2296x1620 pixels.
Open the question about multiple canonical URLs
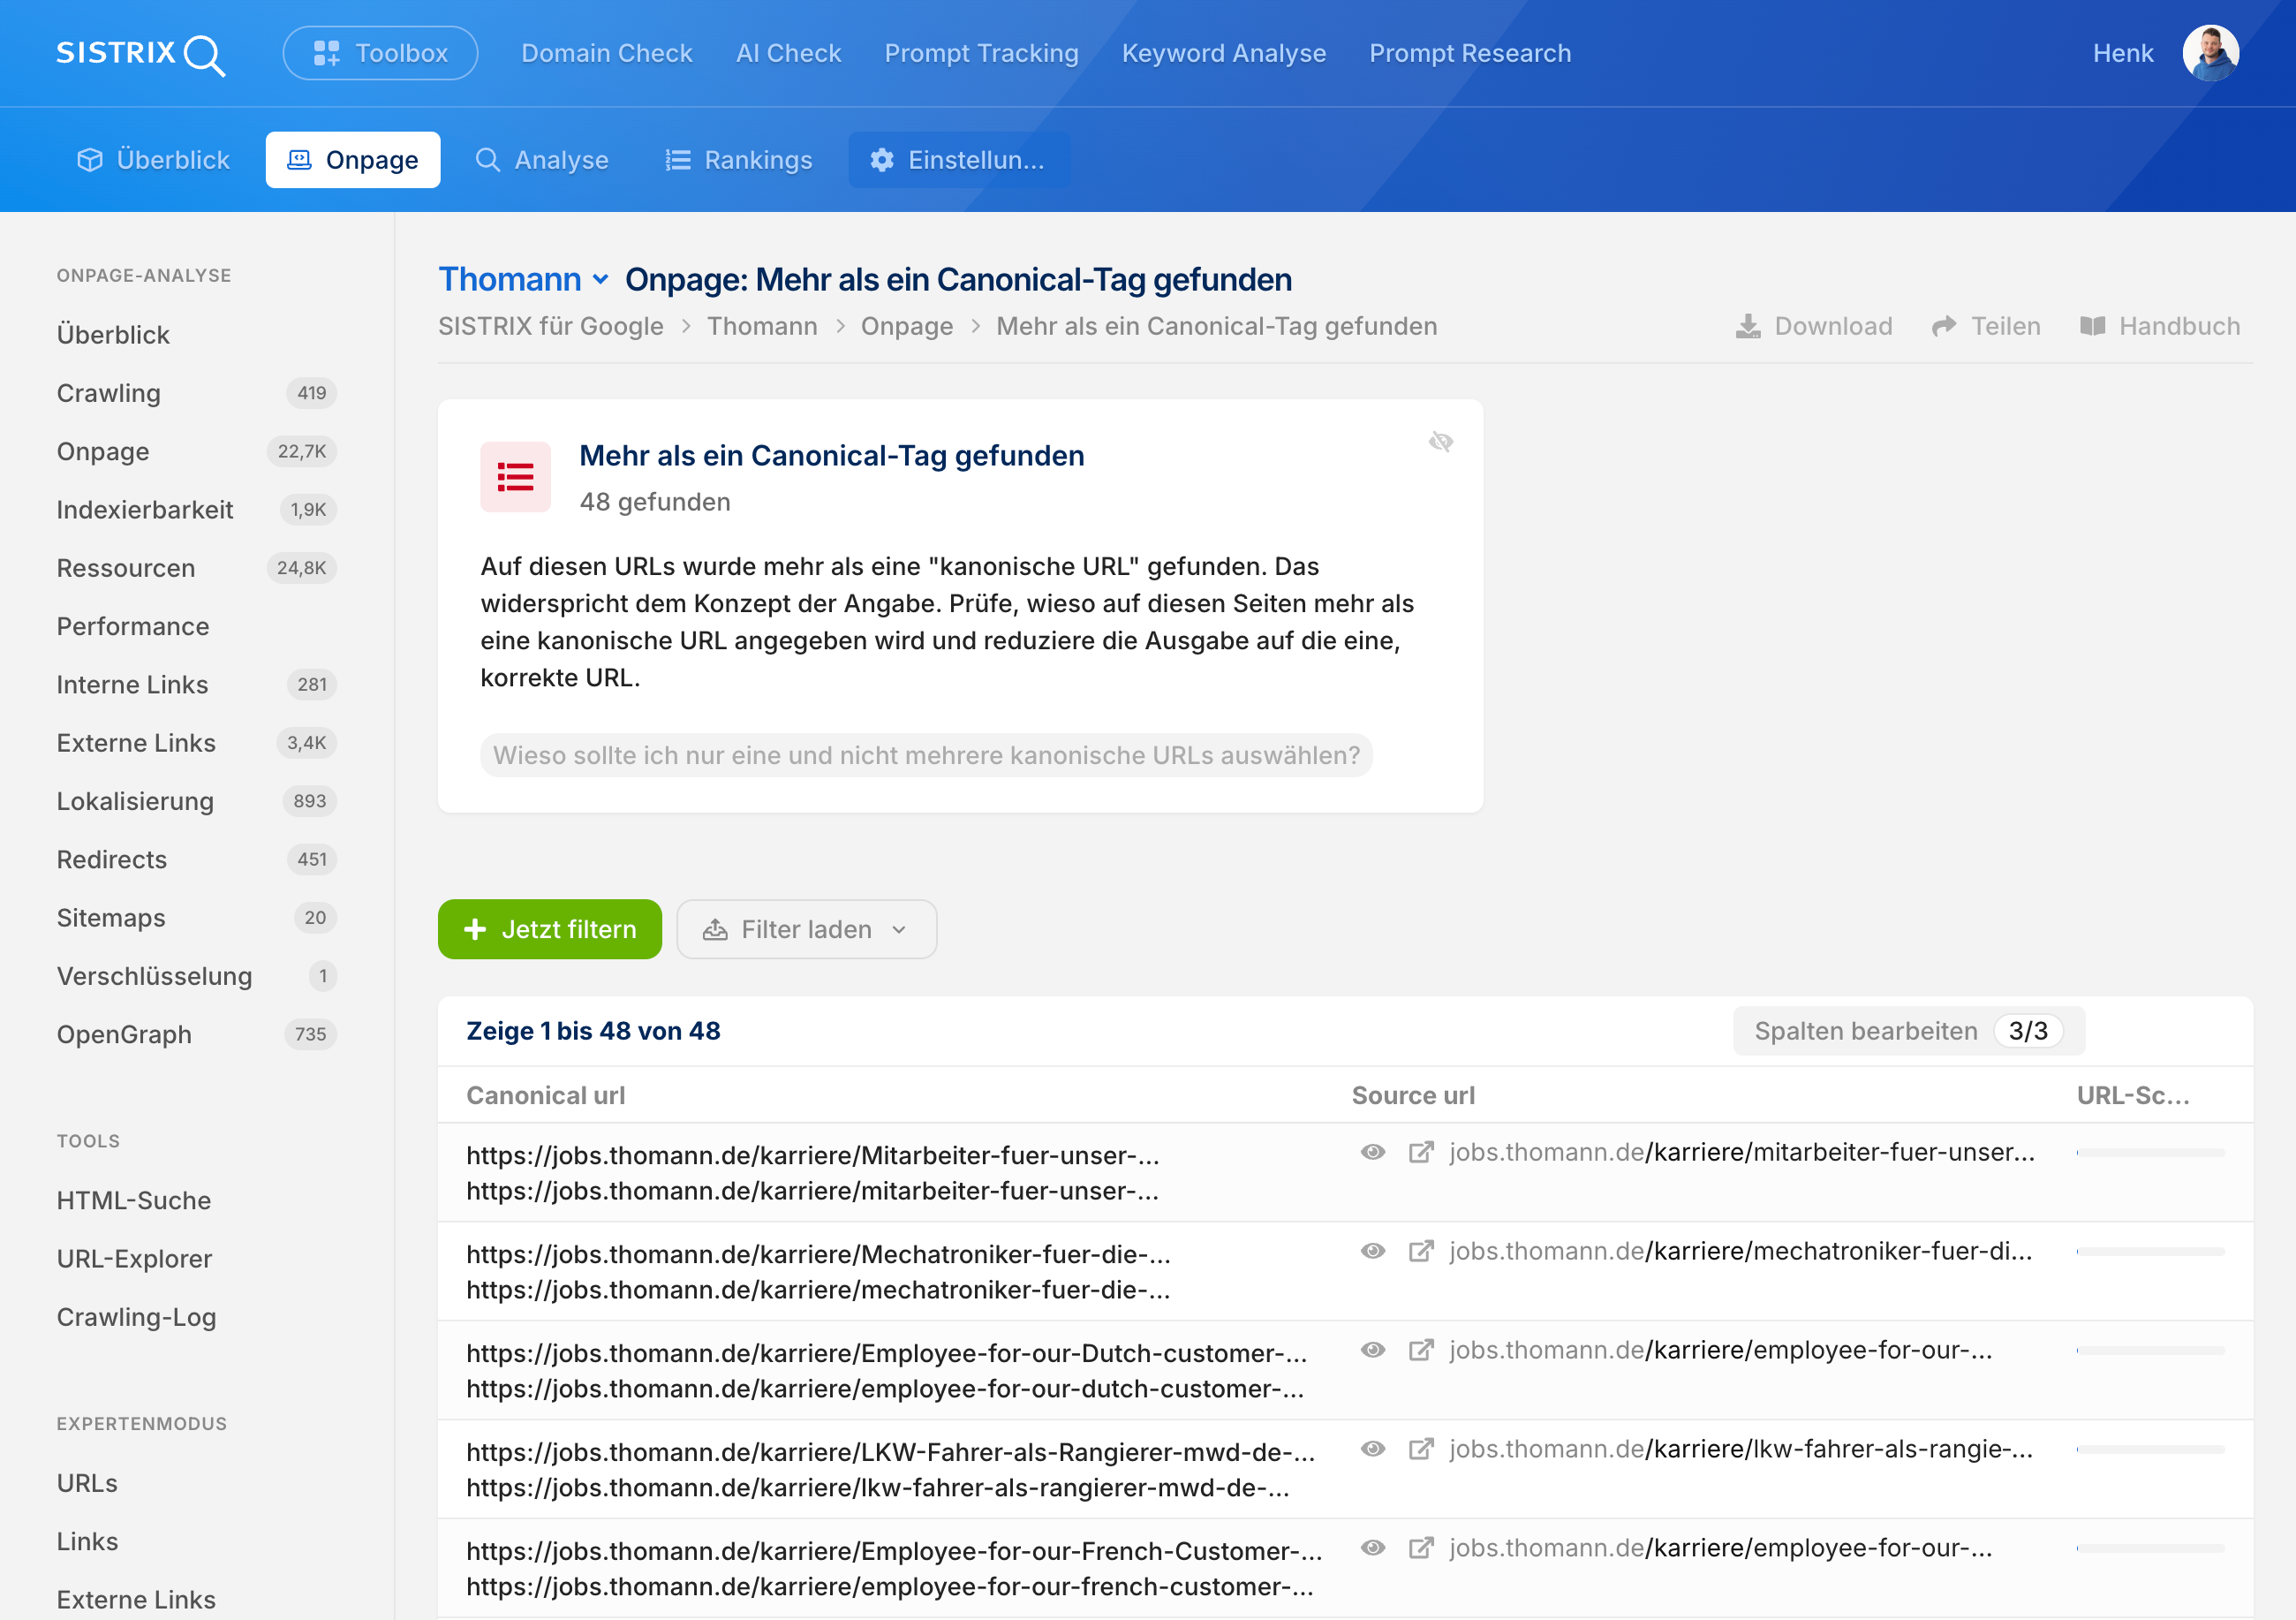[926, 755]
